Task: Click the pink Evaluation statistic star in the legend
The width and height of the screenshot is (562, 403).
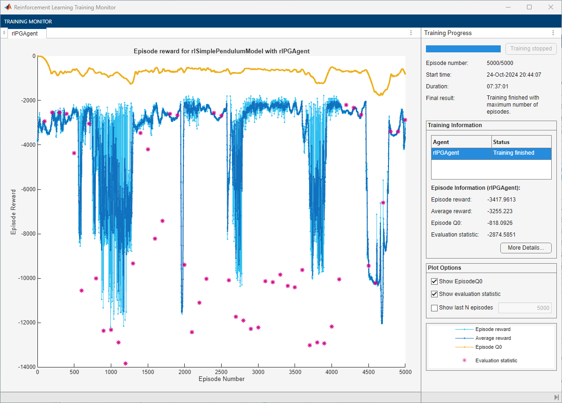Action: click(x=464, y=360)
